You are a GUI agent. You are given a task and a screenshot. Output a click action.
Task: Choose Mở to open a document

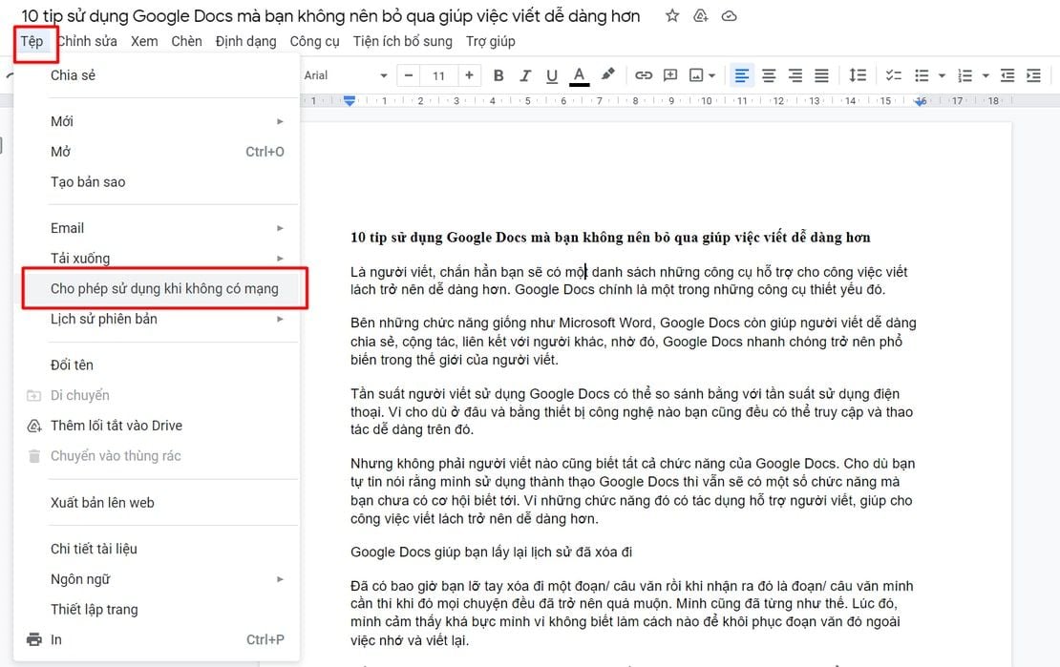pos(157,152)
